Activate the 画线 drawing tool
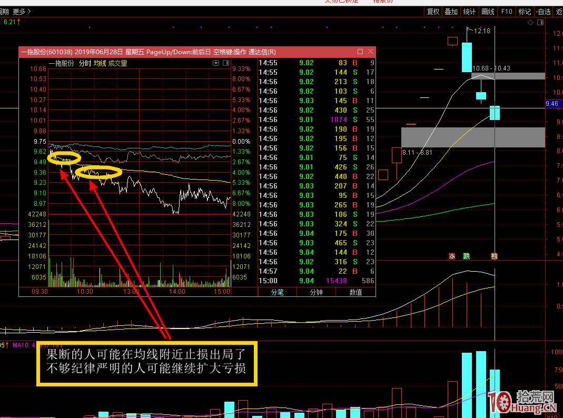The width and height of the screenshot is (563, 418). click(488, 12)
